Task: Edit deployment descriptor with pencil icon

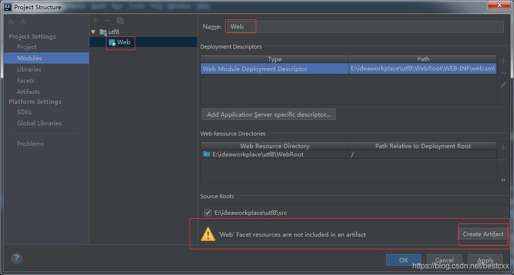Action: tap(503, 85)
